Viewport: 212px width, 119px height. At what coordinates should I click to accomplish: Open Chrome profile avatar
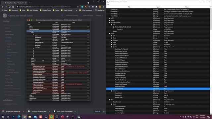click(x=100, y=7)
